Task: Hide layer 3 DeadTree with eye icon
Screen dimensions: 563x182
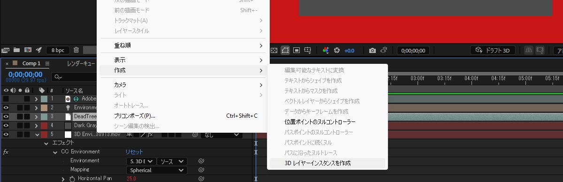Action: click(x=6, y=116)
